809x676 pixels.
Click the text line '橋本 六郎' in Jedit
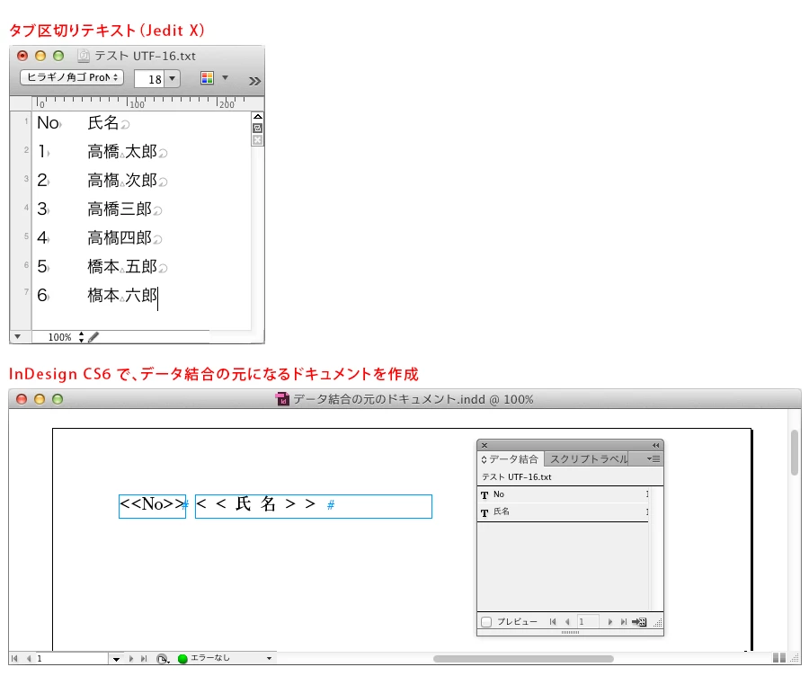coord(122,296)
